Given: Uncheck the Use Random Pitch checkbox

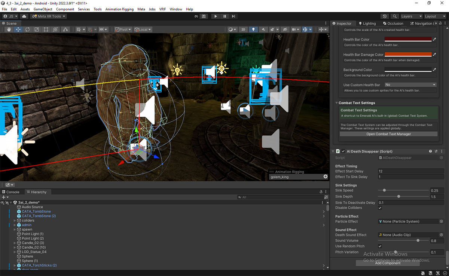Looking at the screenshot, I should [x=380, y=246].
